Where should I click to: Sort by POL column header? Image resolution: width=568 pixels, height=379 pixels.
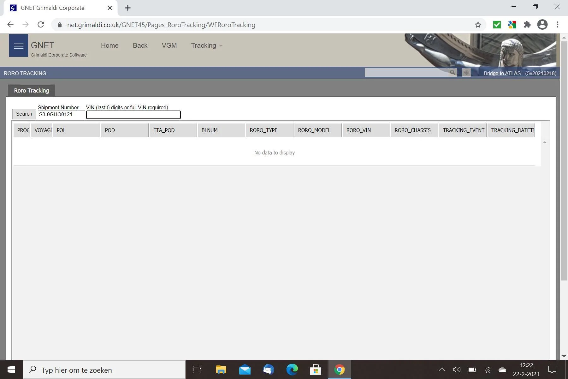pyautogui.click(x=77, y=130)
